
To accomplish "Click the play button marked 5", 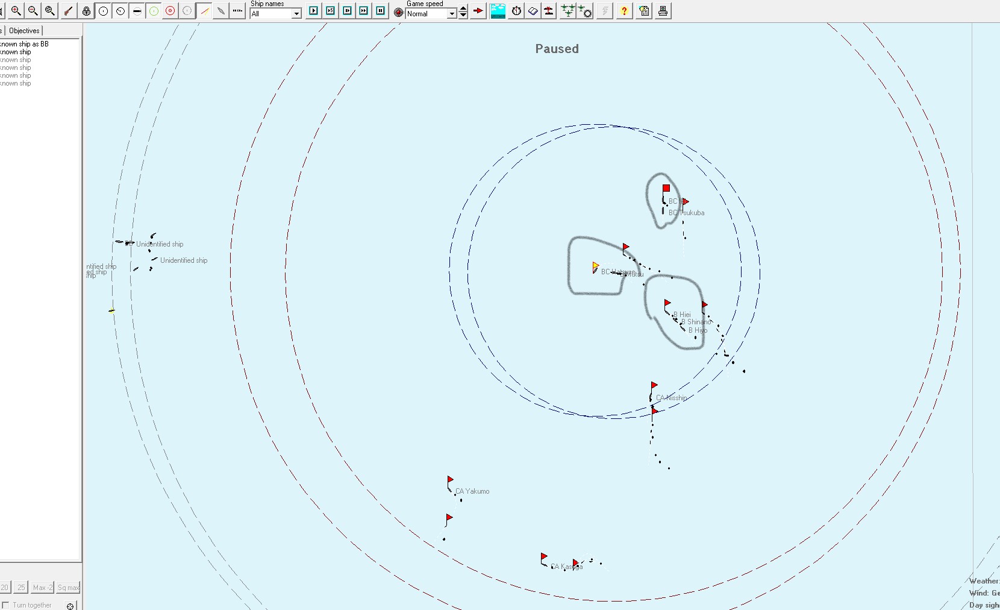I will 331,11.
